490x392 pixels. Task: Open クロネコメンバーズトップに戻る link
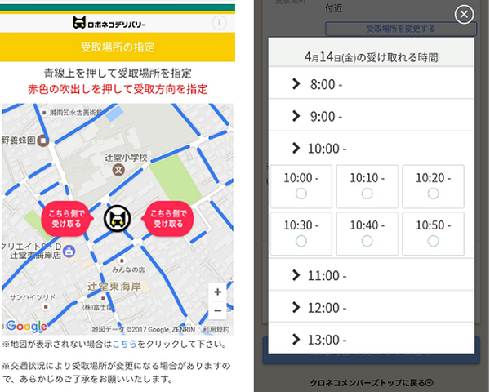[x=372, y=381]
